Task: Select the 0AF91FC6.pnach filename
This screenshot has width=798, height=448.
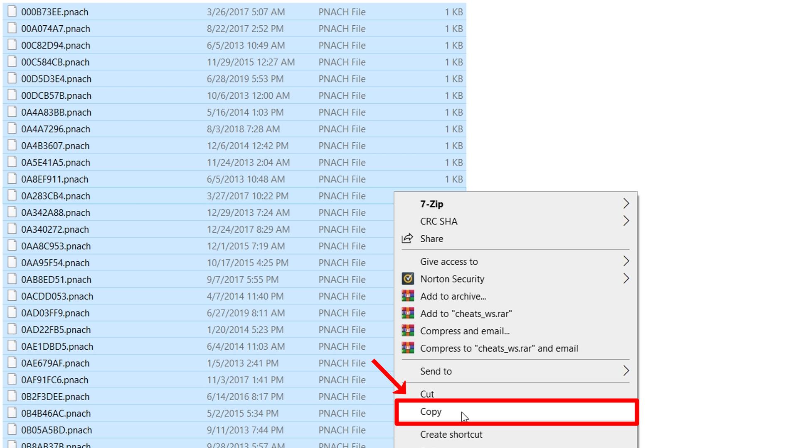Action: click(x=54, y=380)
